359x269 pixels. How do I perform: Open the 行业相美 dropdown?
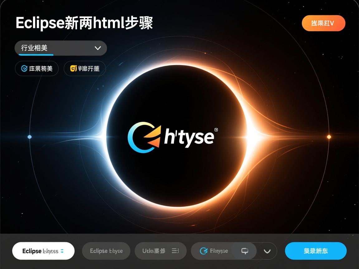pyautogui.click(x=61, y=48)
